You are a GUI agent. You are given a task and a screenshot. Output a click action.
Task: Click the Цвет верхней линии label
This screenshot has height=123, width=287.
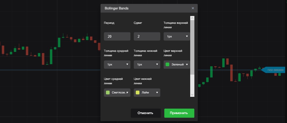coord(173,53)
